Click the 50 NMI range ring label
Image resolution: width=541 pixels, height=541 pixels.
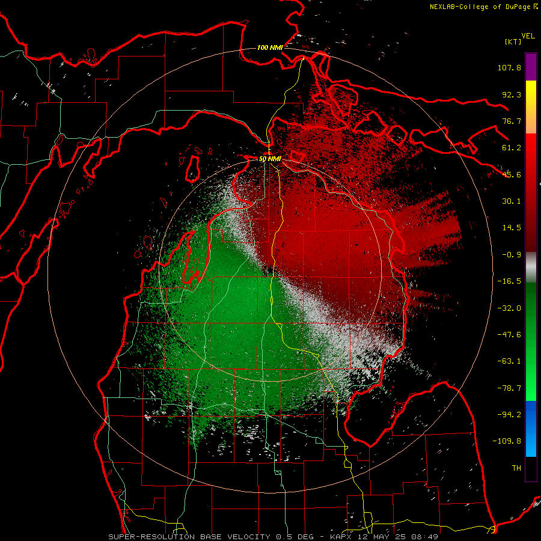pyautogui.click(x=270, y=159)
